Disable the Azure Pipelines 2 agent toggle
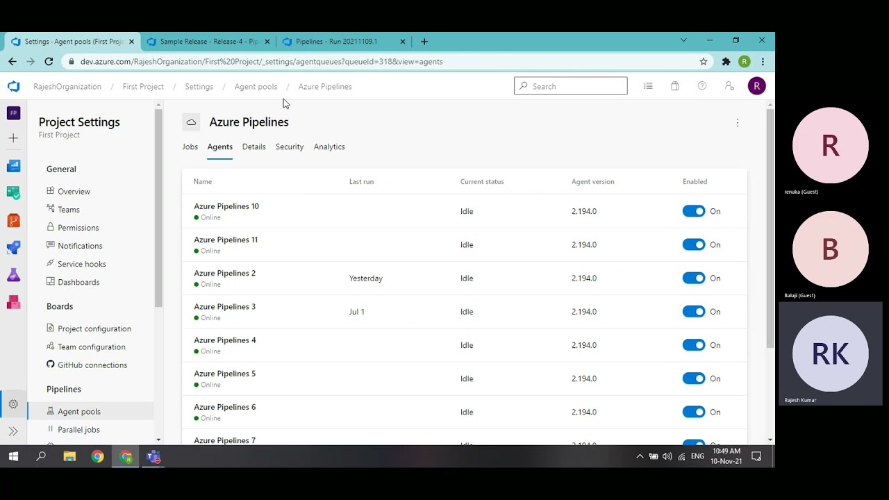The image size is (889, 500). pyautogui.click(x=694, y=278)
